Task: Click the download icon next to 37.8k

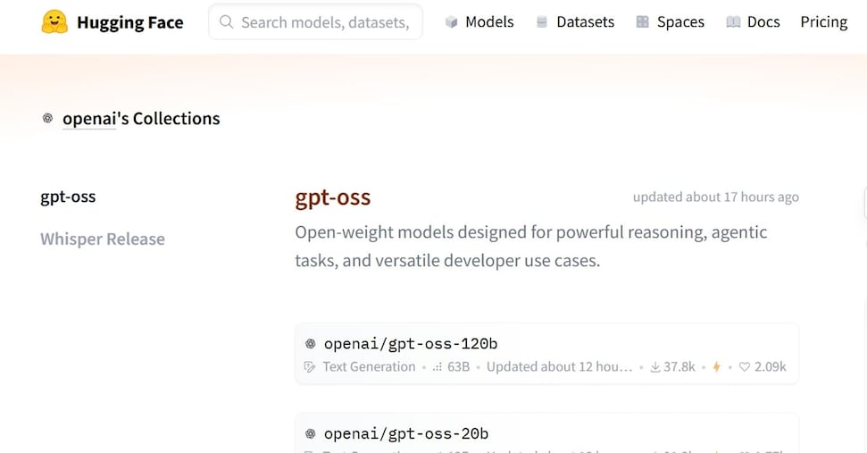Action: coord(655,366)
